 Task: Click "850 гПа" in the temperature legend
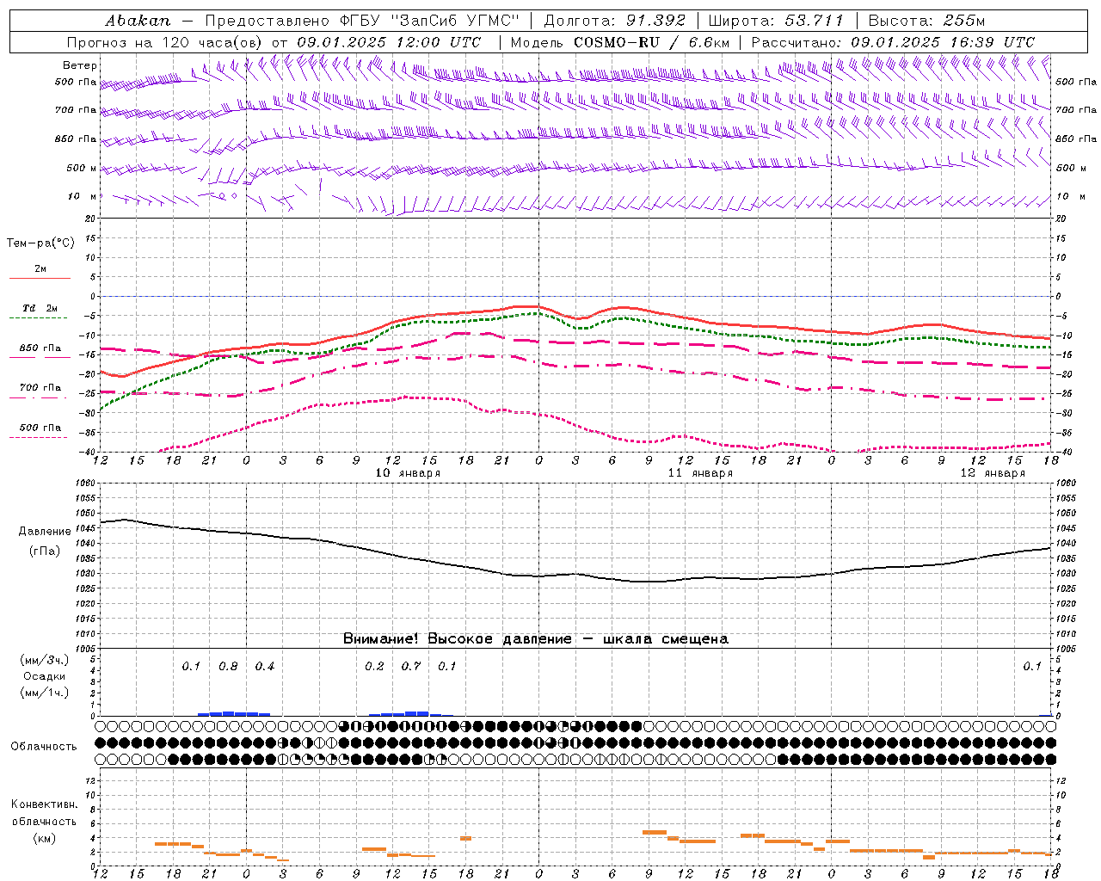tap(40, 348)
